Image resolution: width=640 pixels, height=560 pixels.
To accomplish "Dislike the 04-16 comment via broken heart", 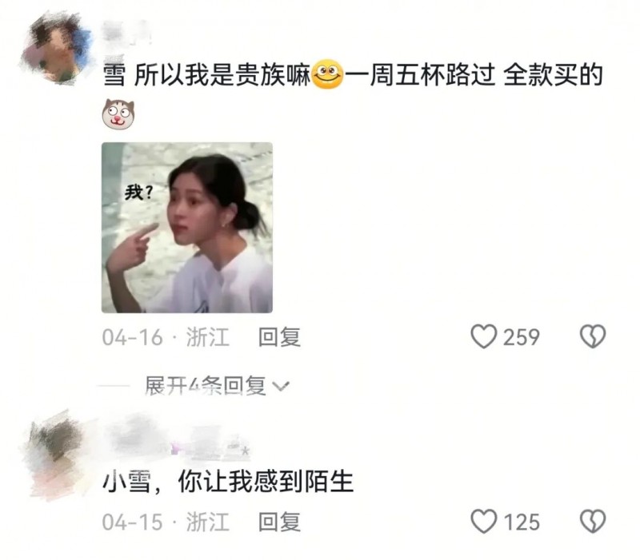I will [x=593, y=336].
